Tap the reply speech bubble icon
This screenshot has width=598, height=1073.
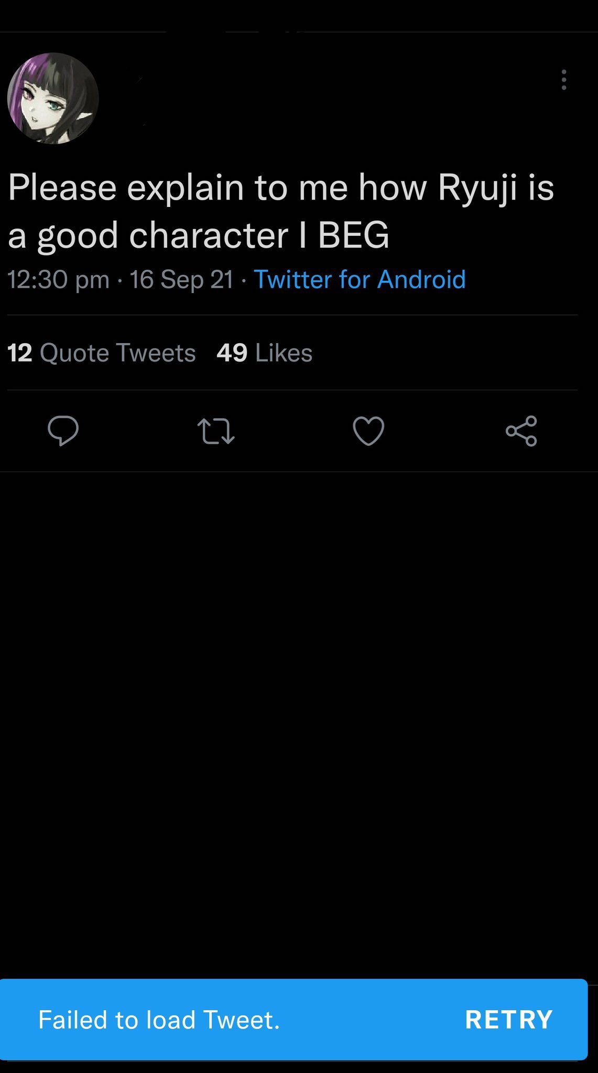coord(63,431)
